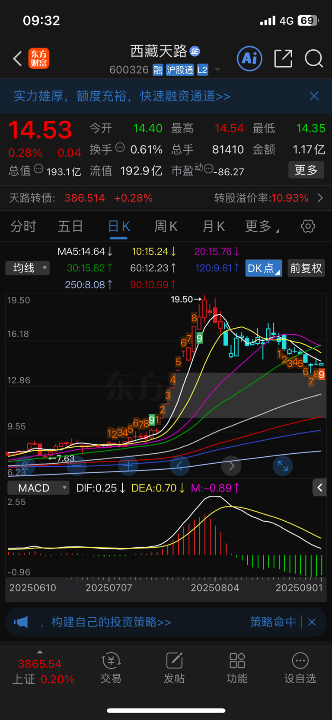Toggle the DK点 button
332x720 pixels.
tap(264, 268)
